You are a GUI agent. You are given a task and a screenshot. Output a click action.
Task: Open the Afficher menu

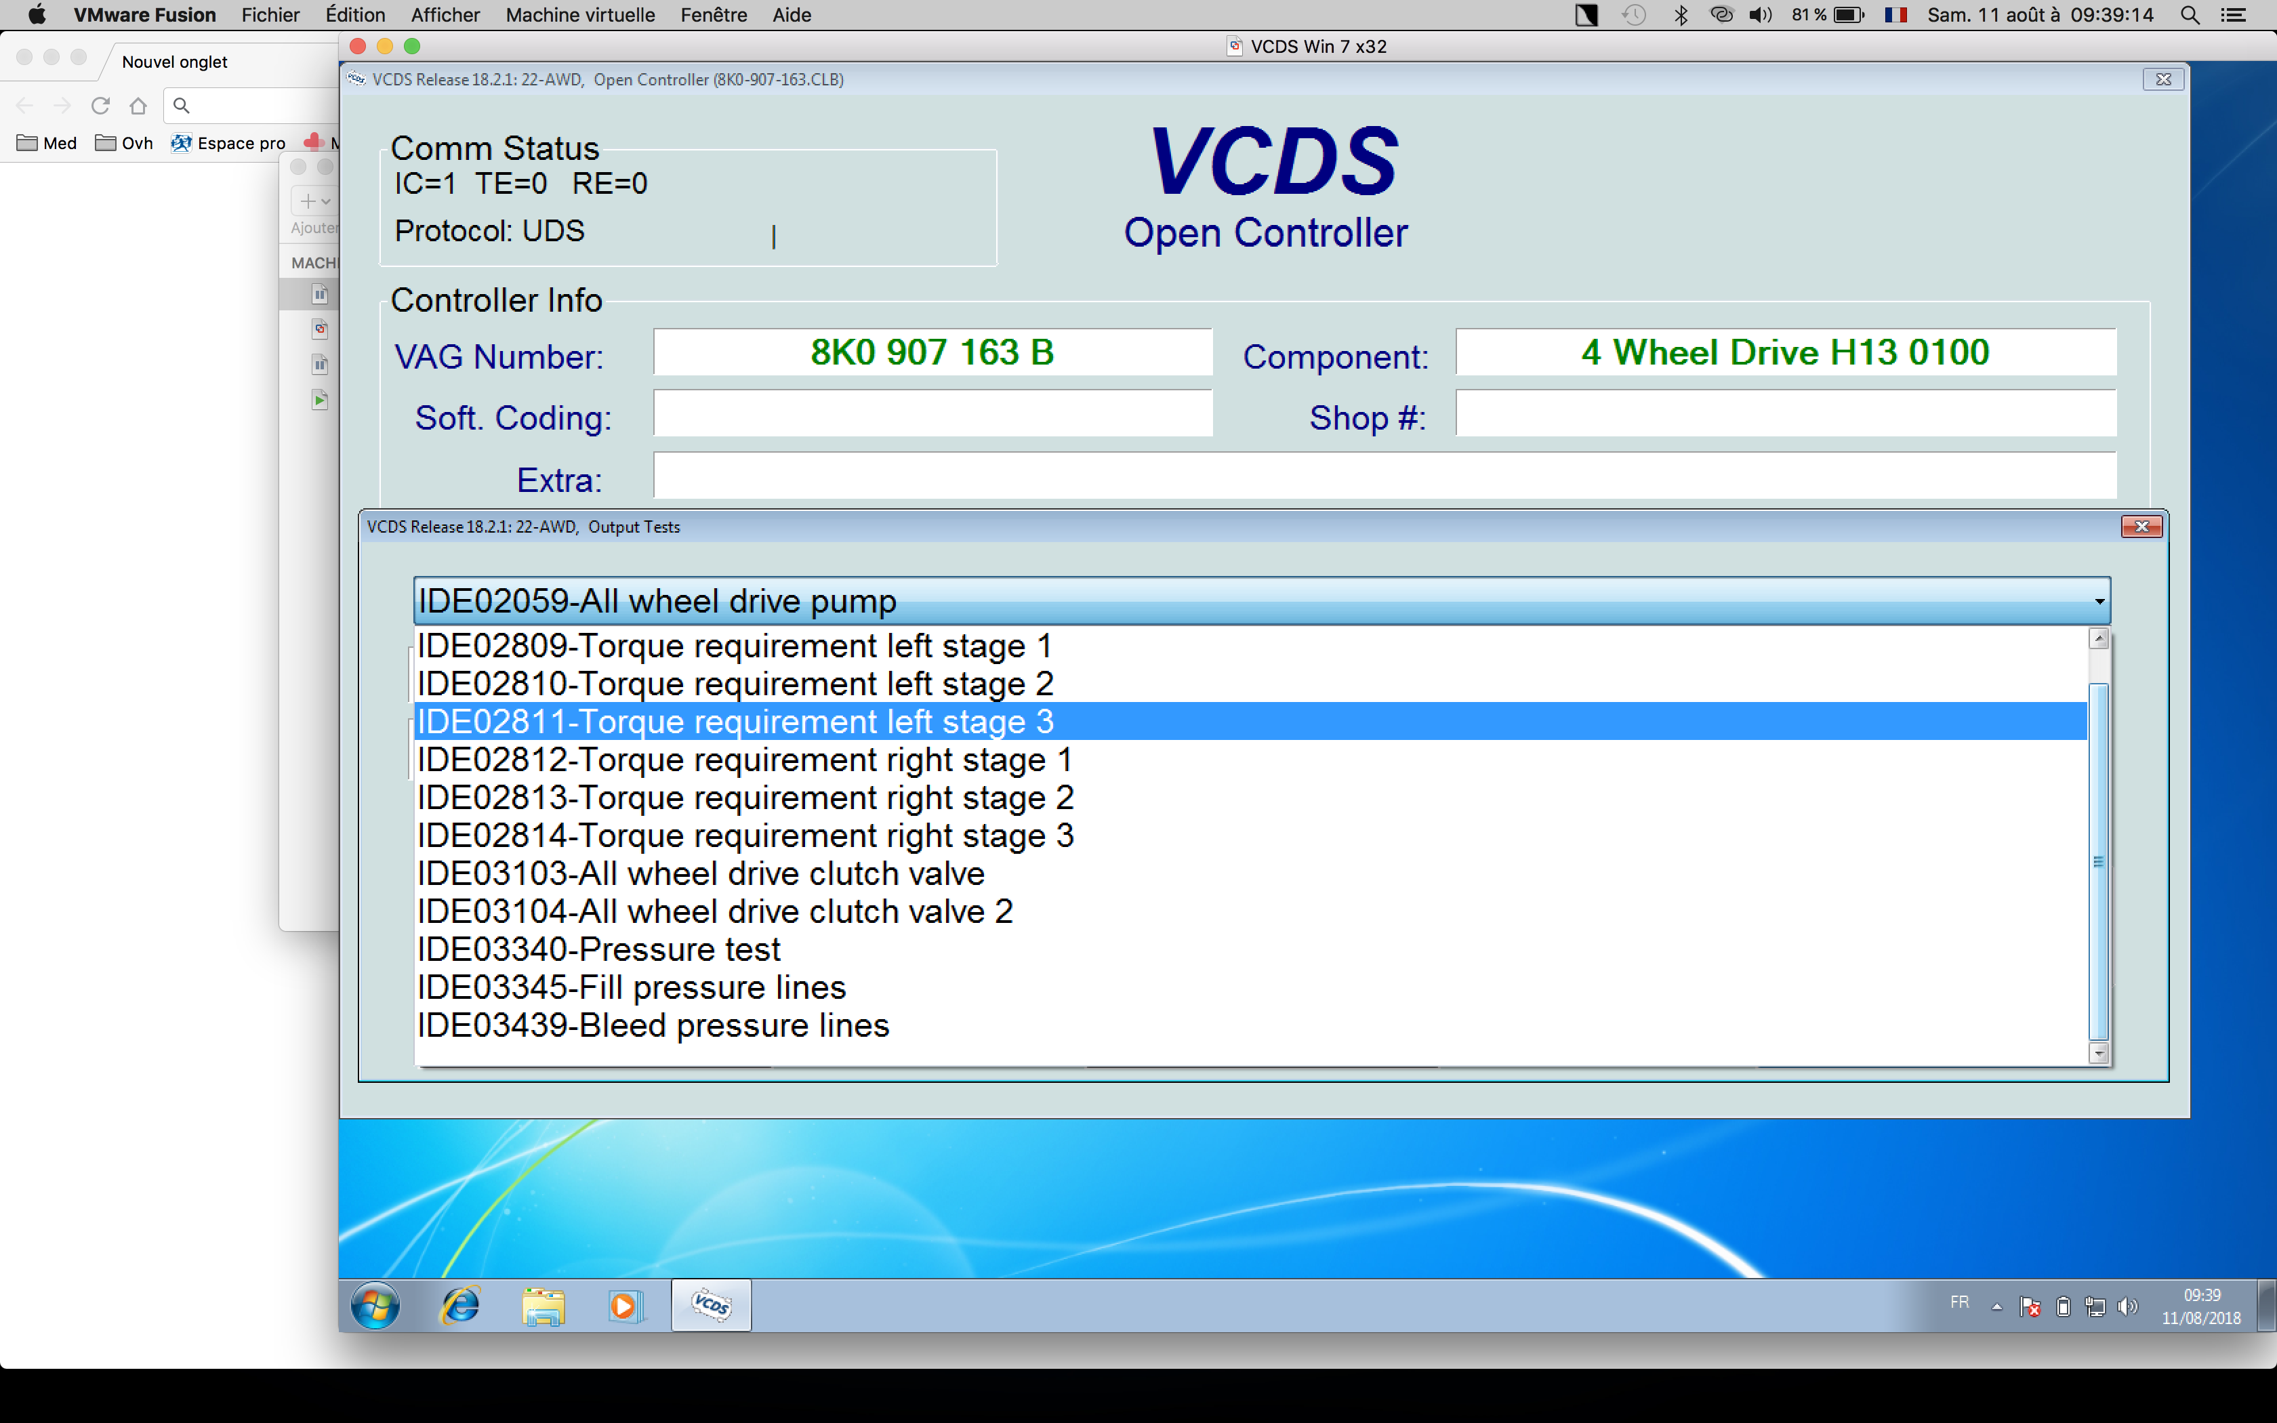[x=445, y=15]
